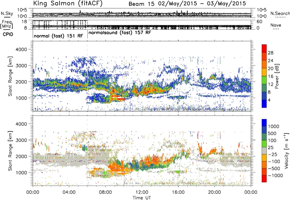Click the 'Nave' legend label
The width and height of the screenshot is (290, 200).
click(x=276, y=25)
